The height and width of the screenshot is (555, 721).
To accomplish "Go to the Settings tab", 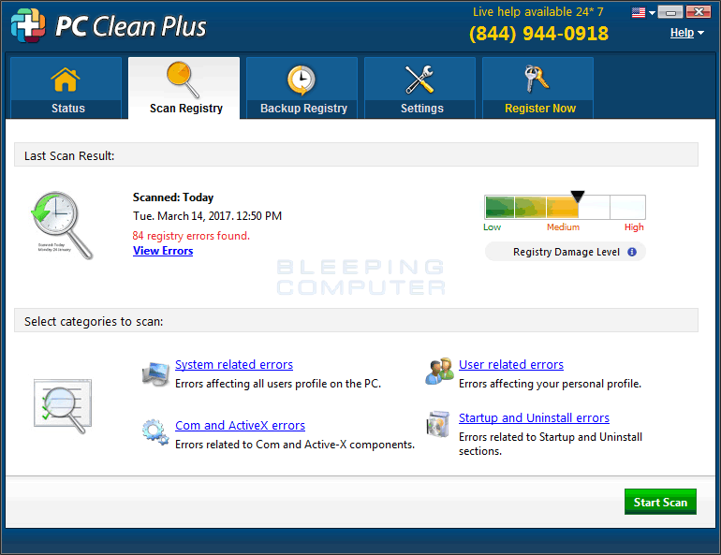I will tap(419, 88).
